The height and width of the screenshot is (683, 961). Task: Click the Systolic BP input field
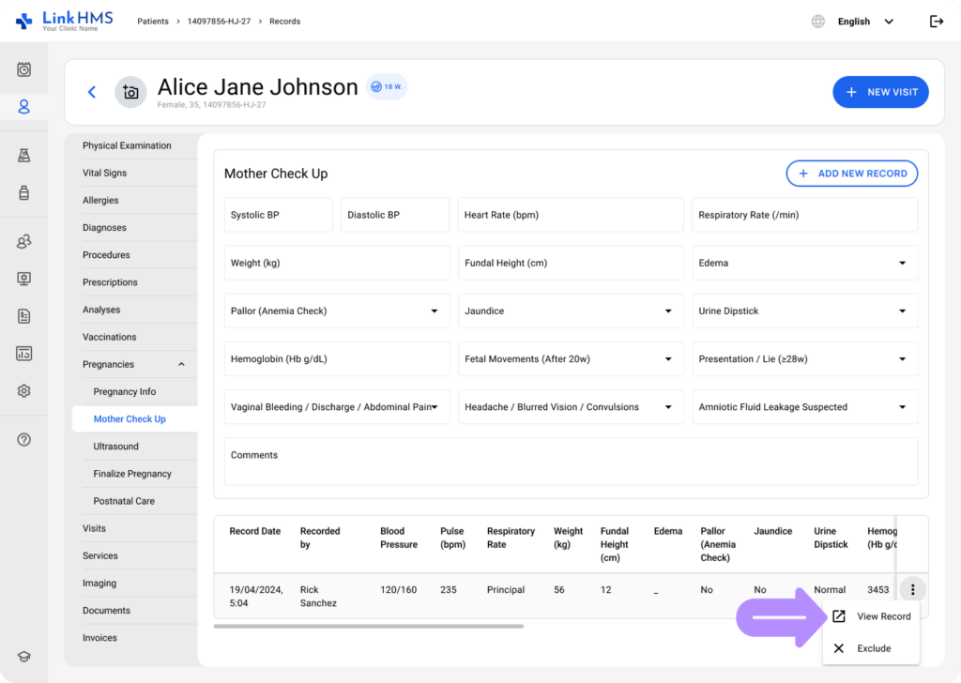[278, 215]
